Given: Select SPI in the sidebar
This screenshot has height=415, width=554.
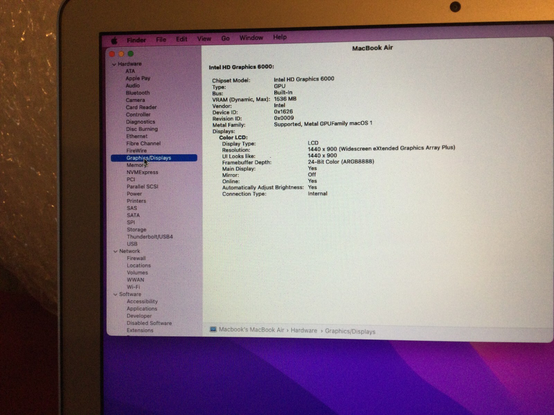Looking at the screenshot, I should click(131, 223).
